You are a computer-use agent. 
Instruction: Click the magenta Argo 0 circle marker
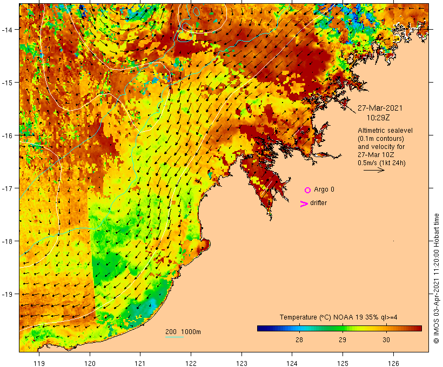(x=308, y=190)
